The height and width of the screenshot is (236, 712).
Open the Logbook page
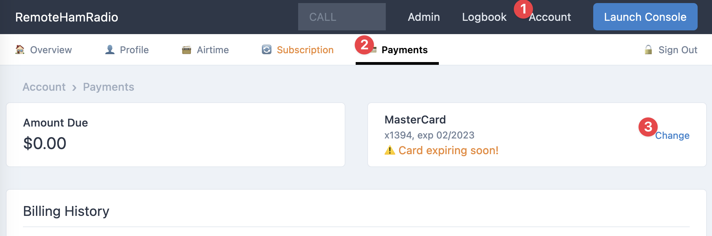484,17
